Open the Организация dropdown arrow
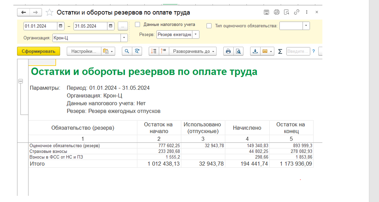 124,38
